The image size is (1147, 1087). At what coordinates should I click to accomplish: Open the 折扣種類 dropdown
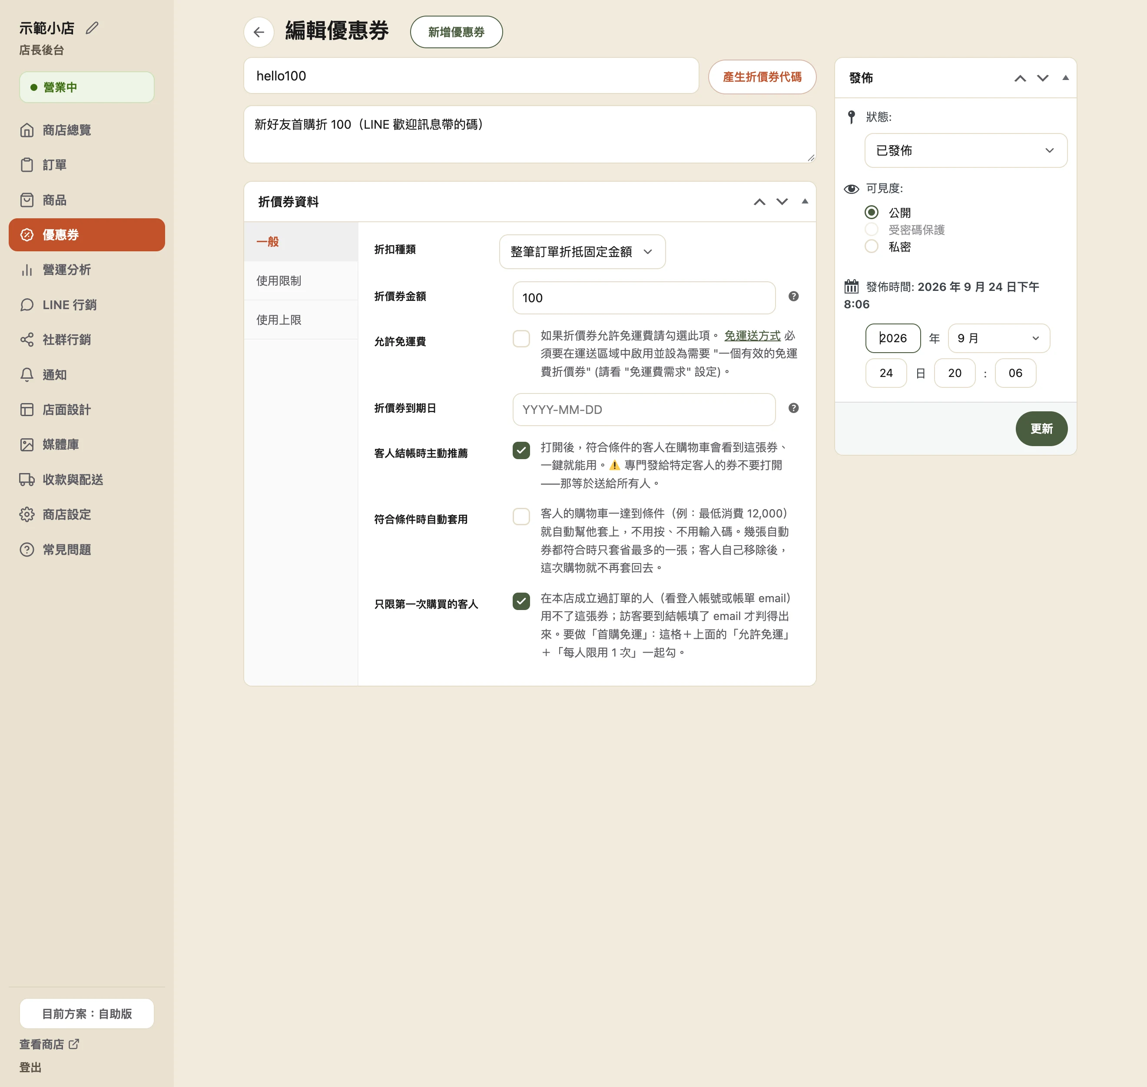click(x=583, y=251)
